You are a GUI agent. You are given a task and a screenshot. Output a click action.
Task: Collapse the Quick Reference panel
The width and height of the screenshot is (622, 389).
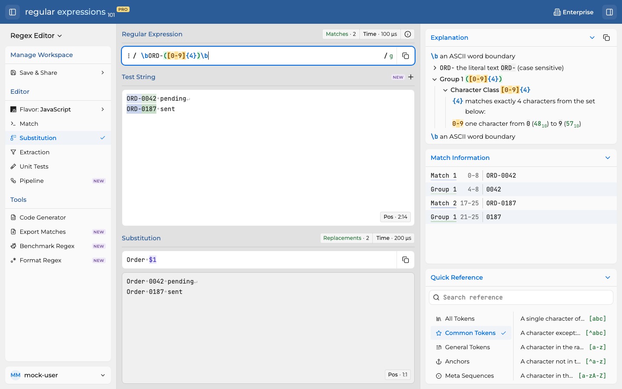coord(608,277)
